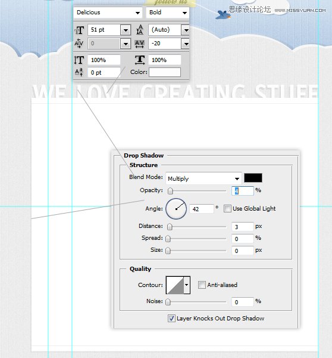Uncheck Layer Knocks Out Drop Shadow
Screen dimensions: 332x358
tap(171, 318)
